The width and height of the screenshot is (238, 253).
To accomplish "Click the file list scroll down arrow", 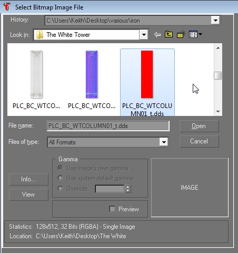I will coord(218,112).
